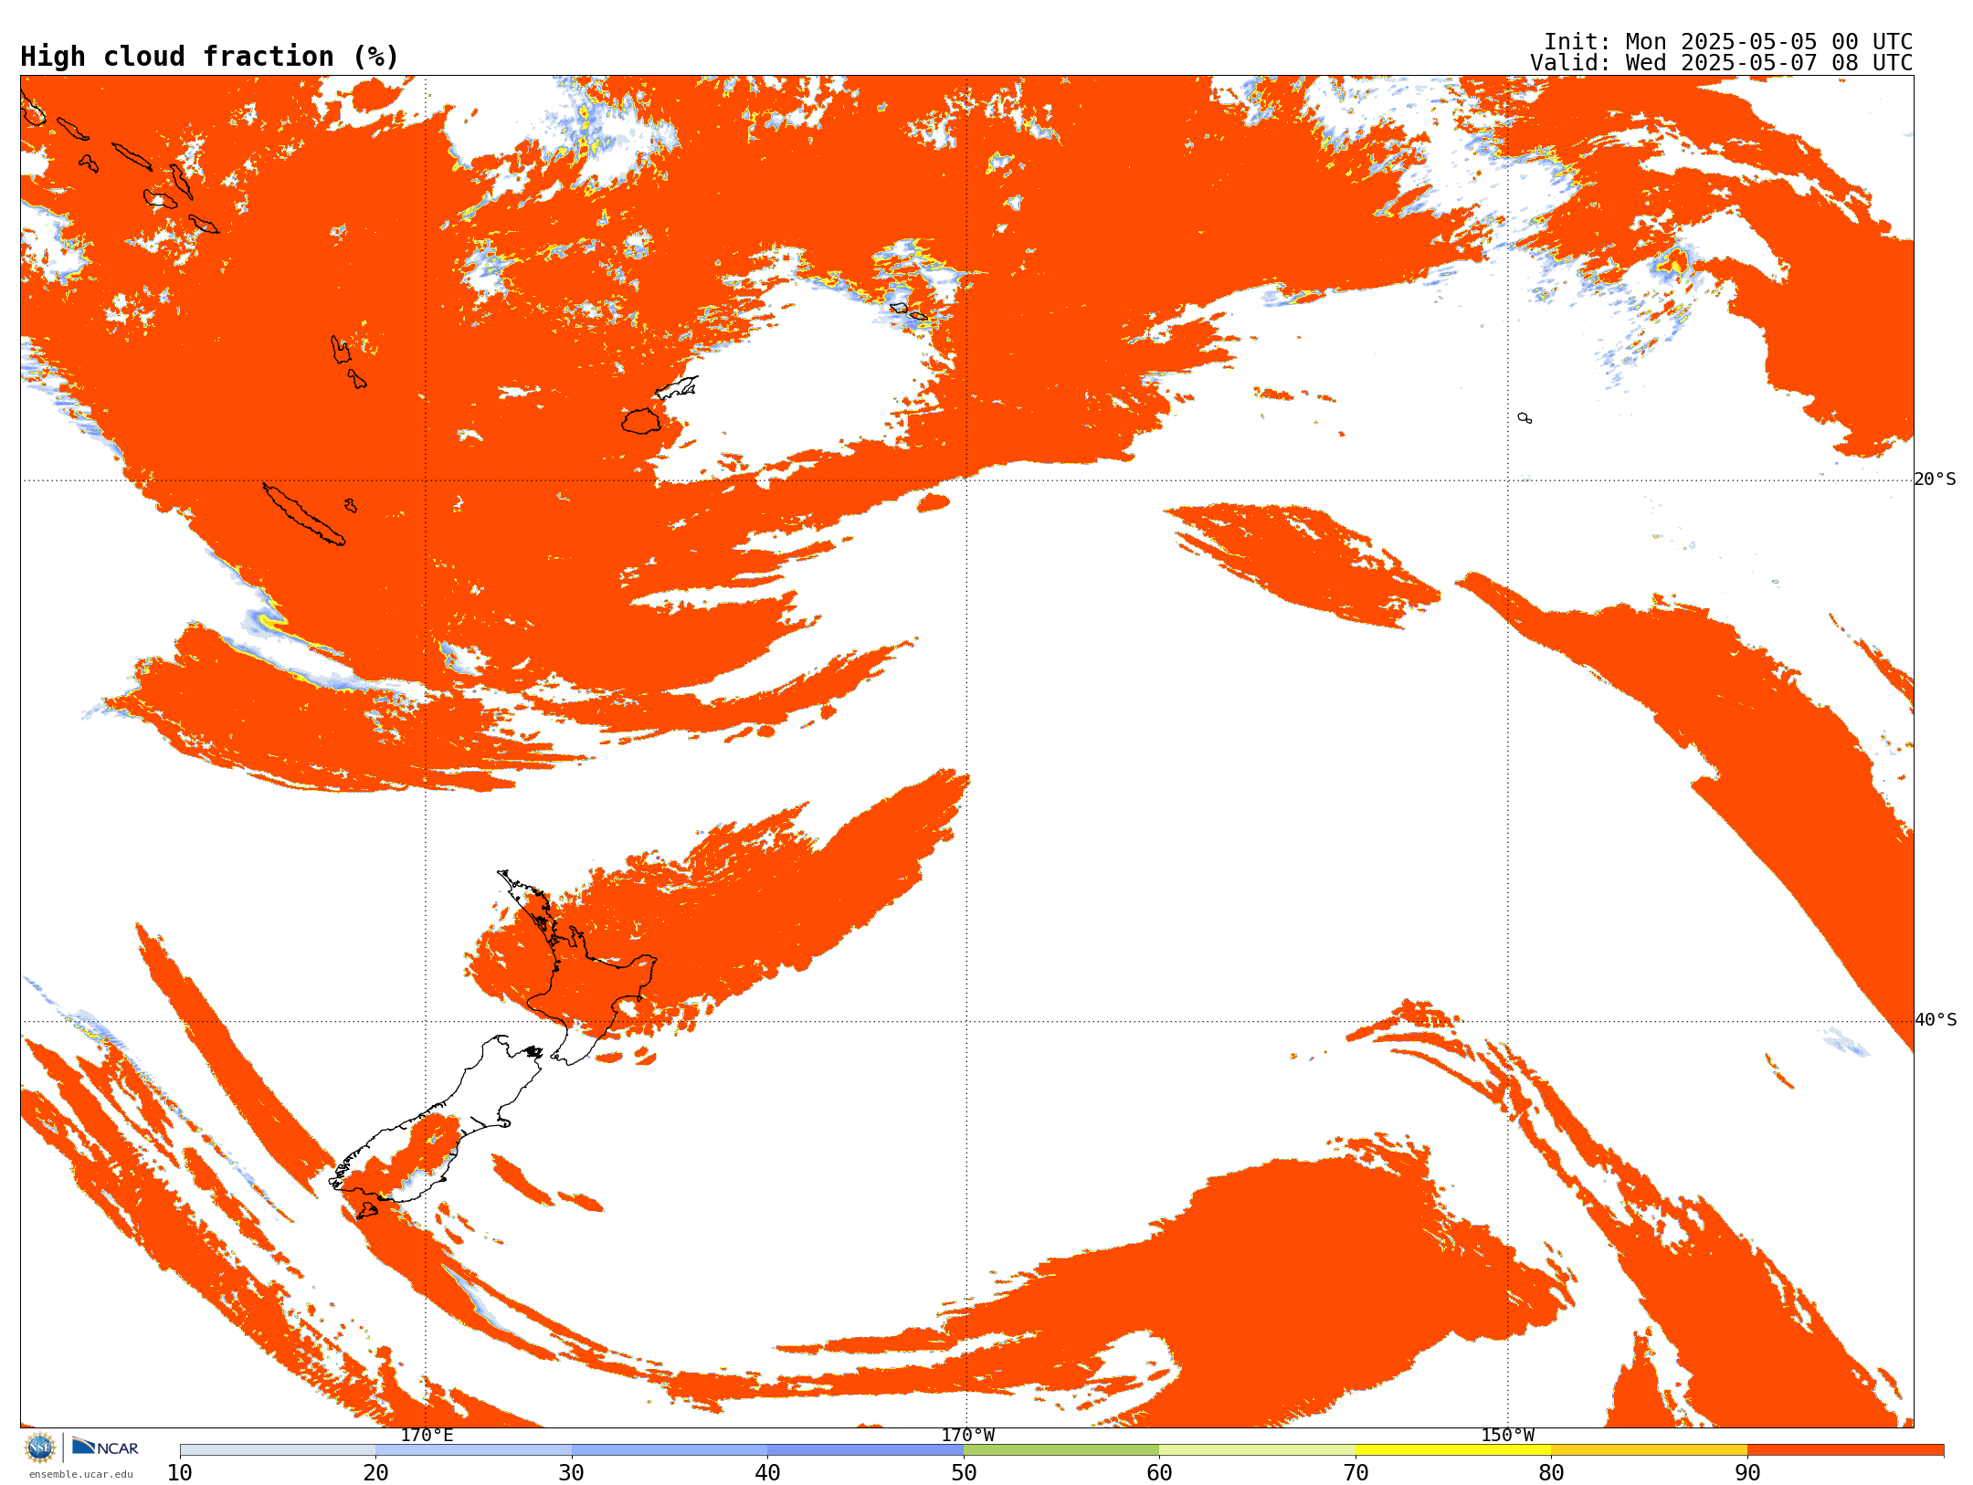1973x1485 pixels.
Task: Click the colorbar tick label 50
Action: (x=964, y=1473)
